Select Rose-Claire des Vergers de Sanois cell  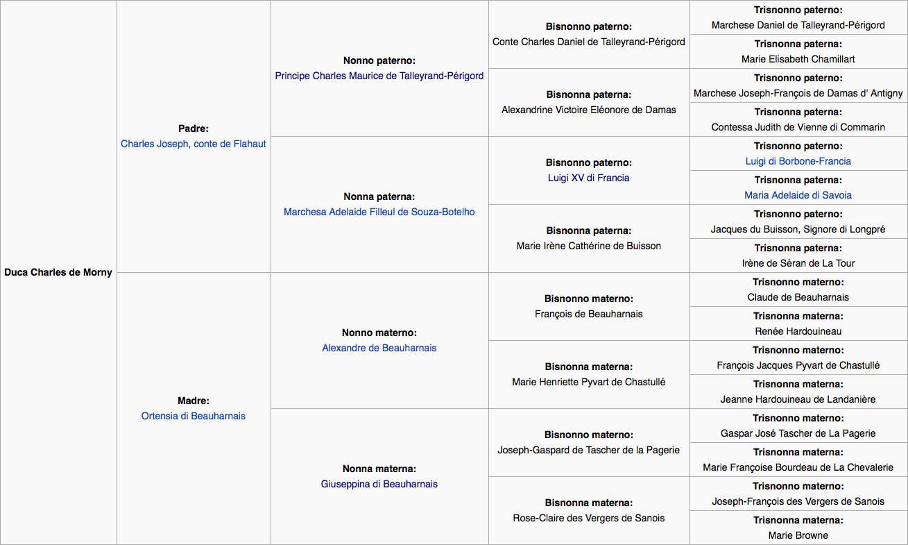coord(588,518)
